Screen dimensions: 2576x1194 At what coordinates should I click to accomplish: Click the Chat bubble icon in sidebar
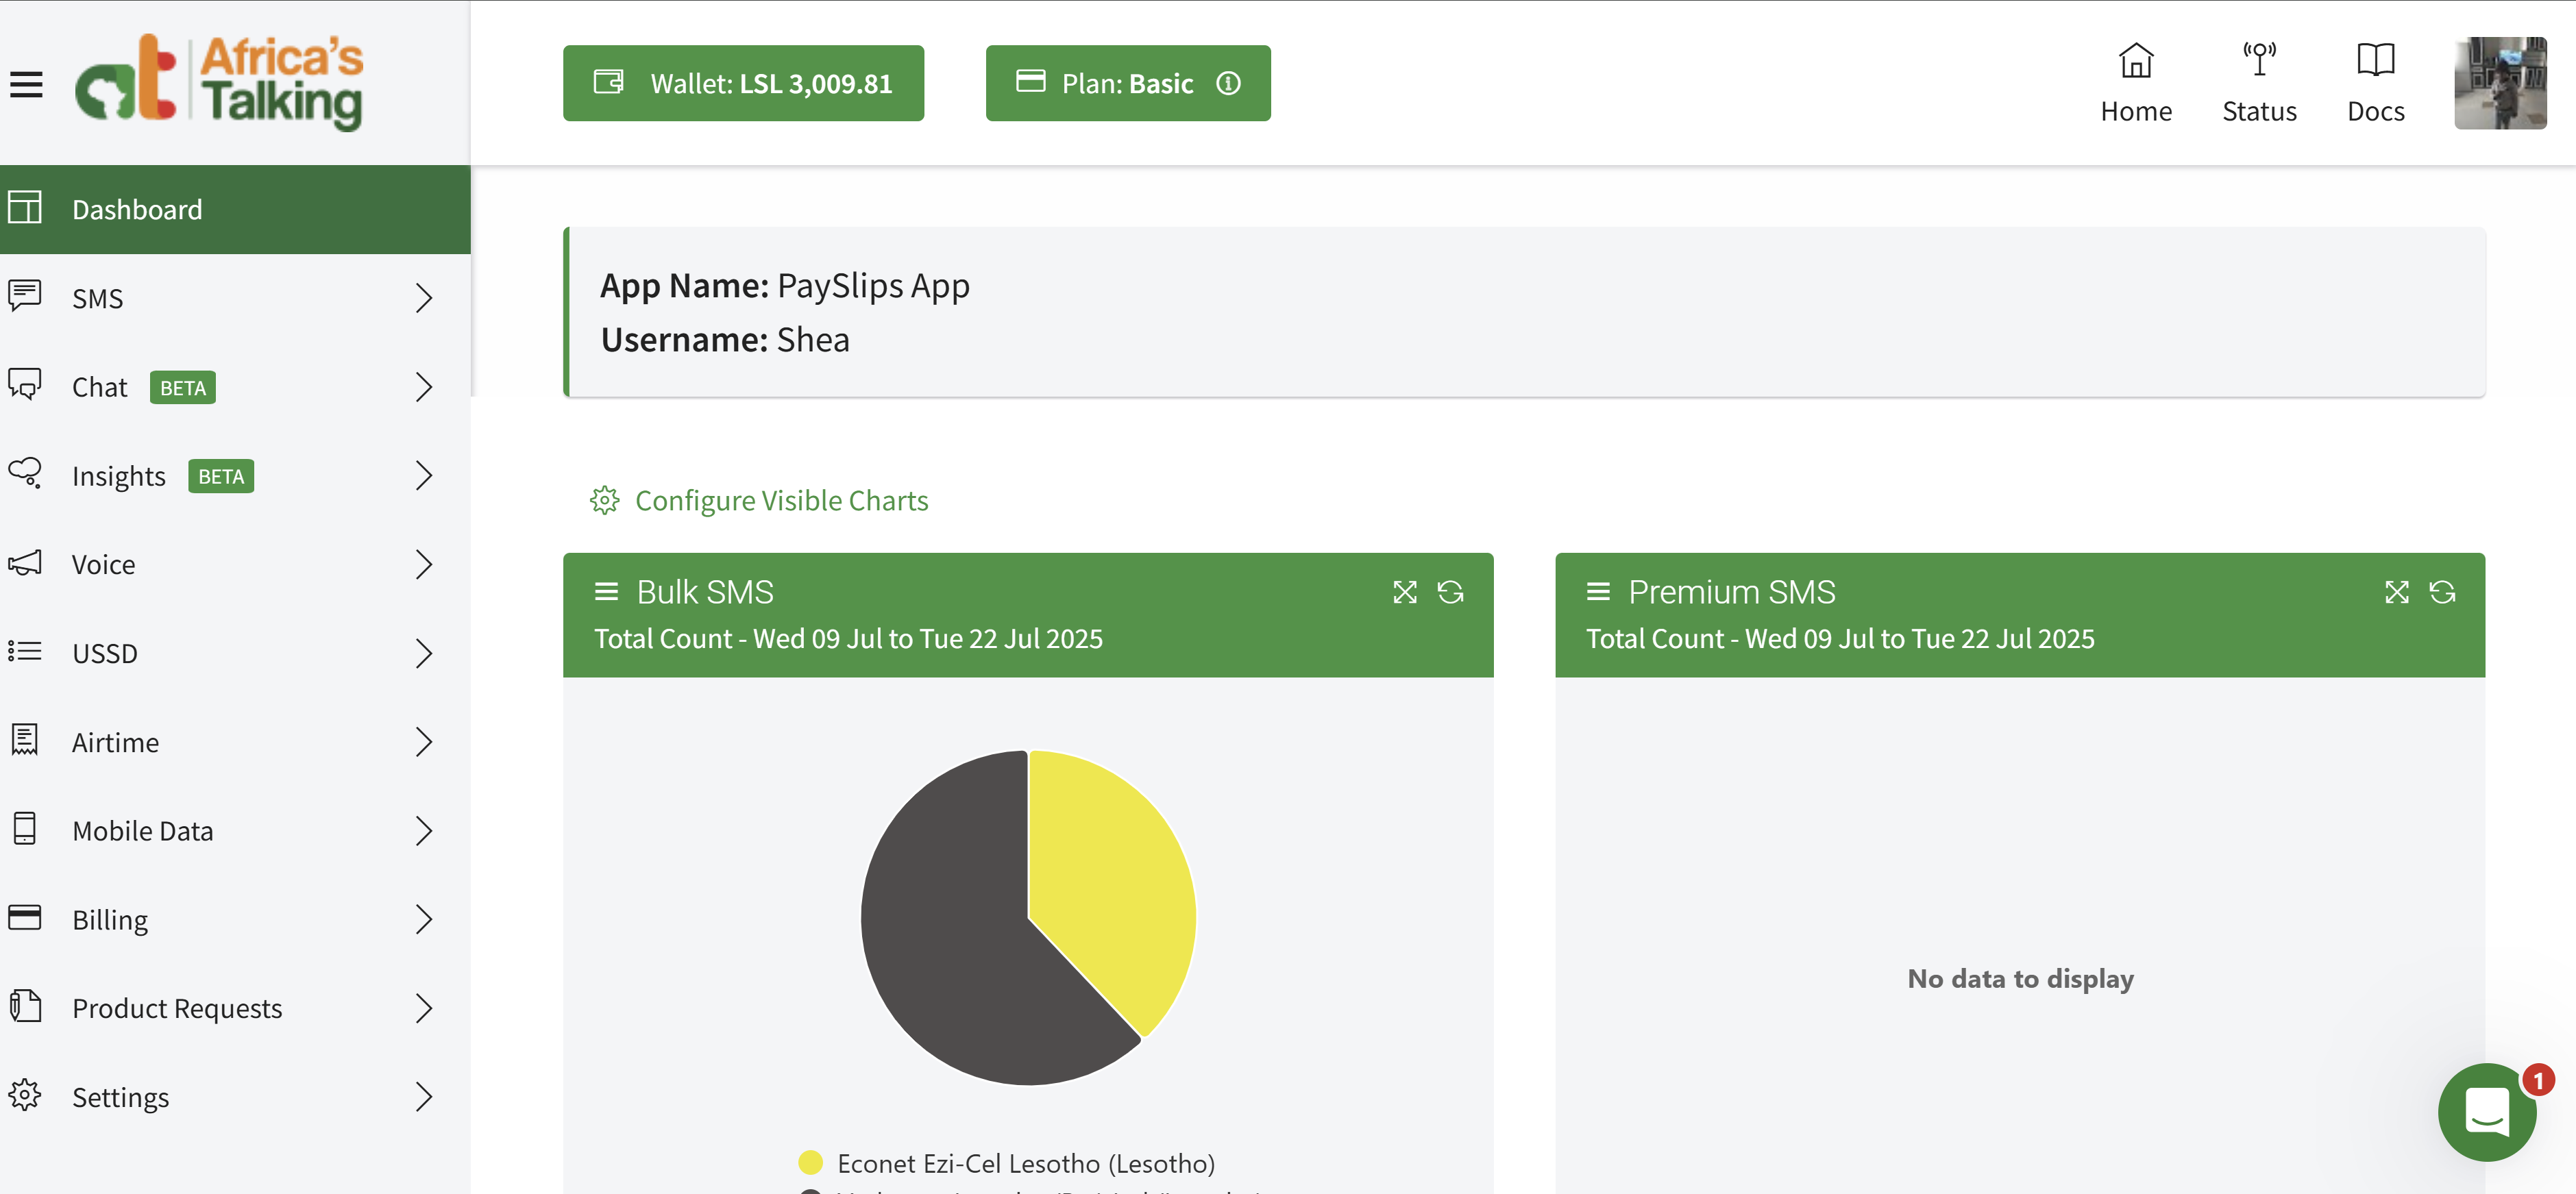coord(25,385)
